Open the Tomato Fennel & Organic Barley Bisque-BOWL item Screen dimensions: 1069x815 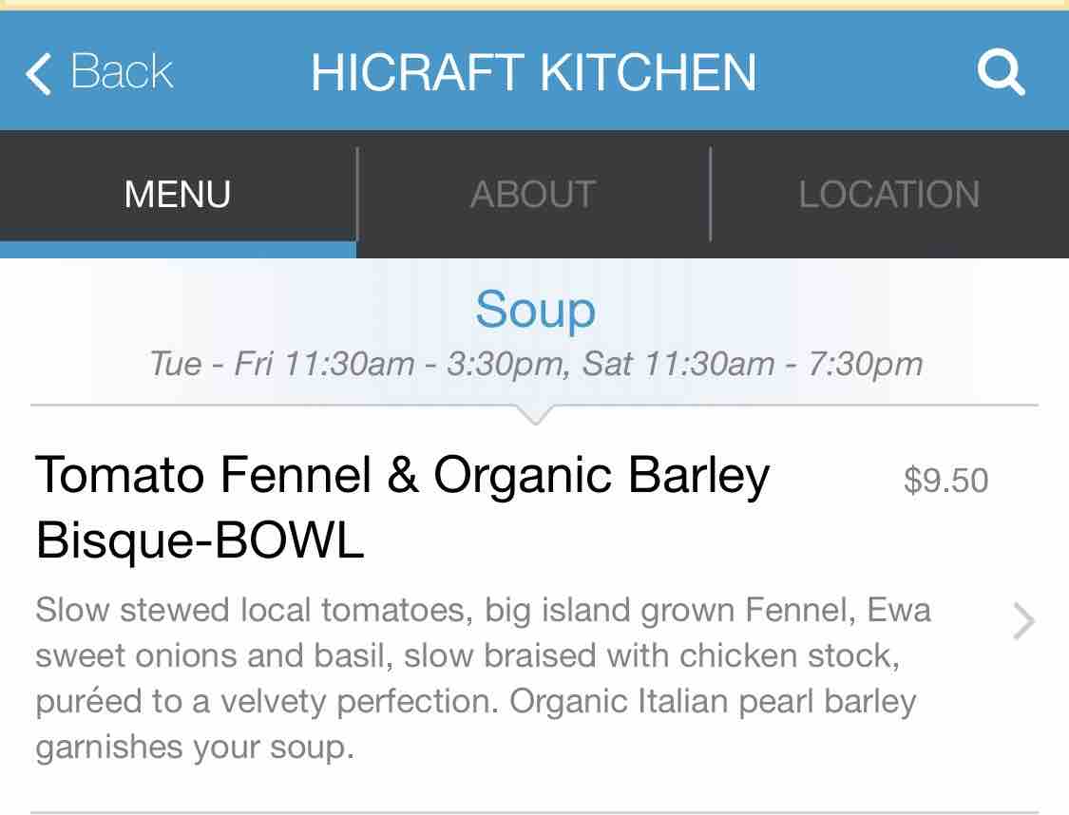[402, 507]
